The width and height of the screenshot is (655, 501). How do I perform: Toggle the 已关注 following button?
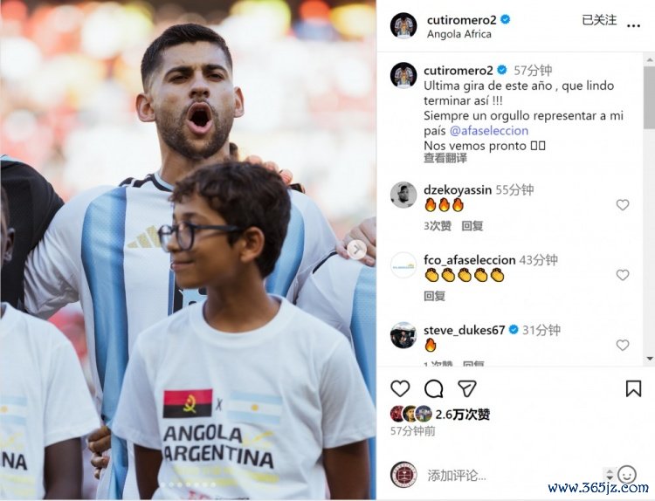coord(599,20)
